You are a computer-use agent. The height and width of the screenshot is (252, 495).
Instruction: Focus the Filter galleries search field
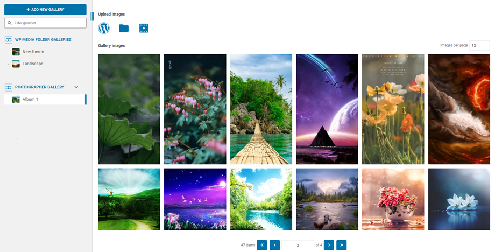[45, 23]
